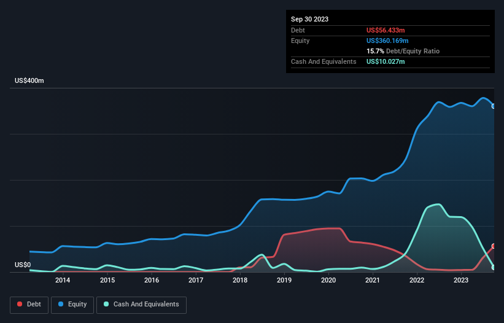This screenshot has width=504, height=323.
Task: Toggle the Debt series legend button
Action: click(29, 305)
